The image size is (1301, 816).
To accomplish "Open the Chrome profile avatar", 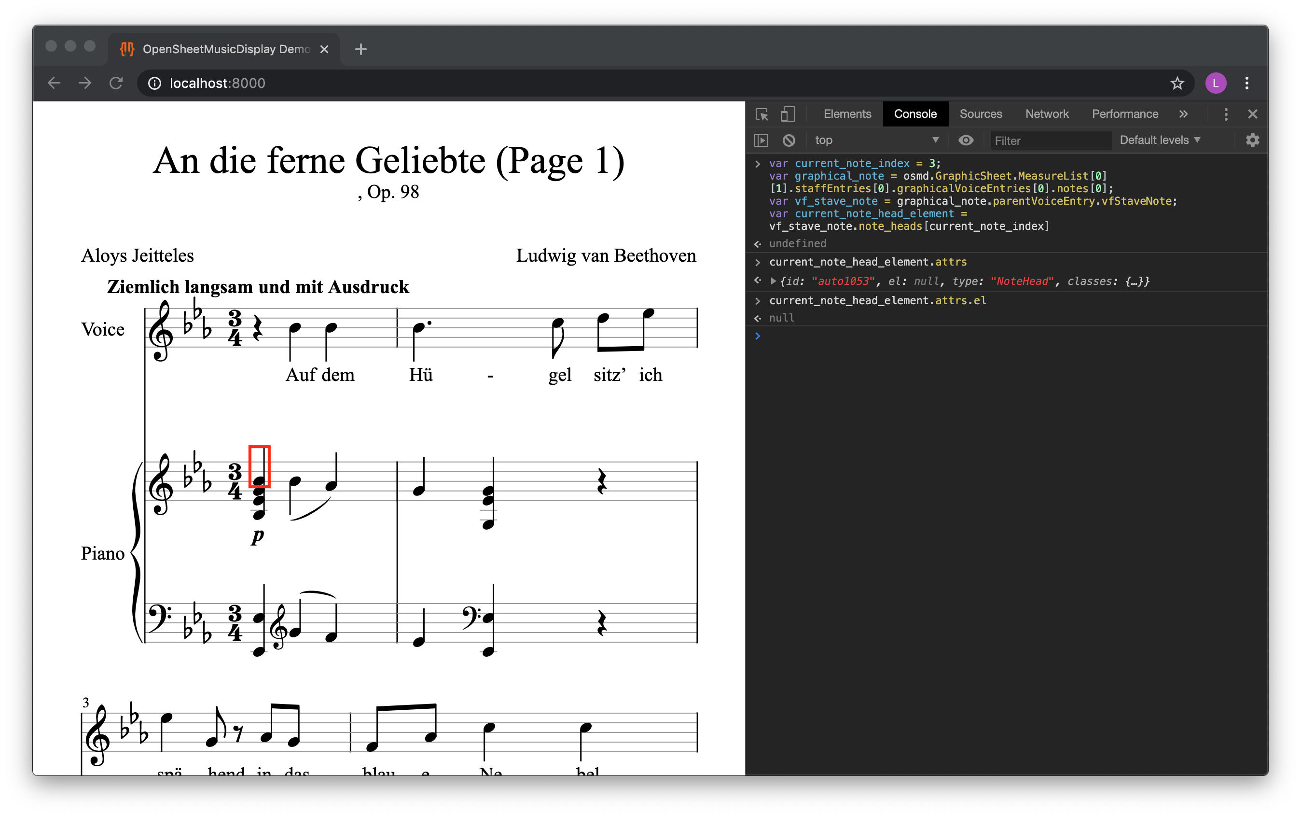I will point(1217,83).
